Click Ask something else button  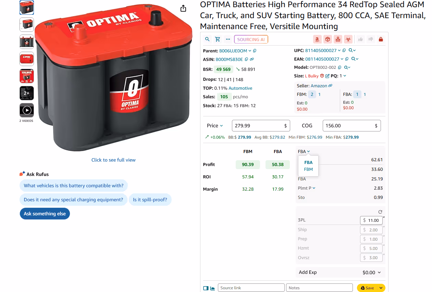(x=45, y=214)
